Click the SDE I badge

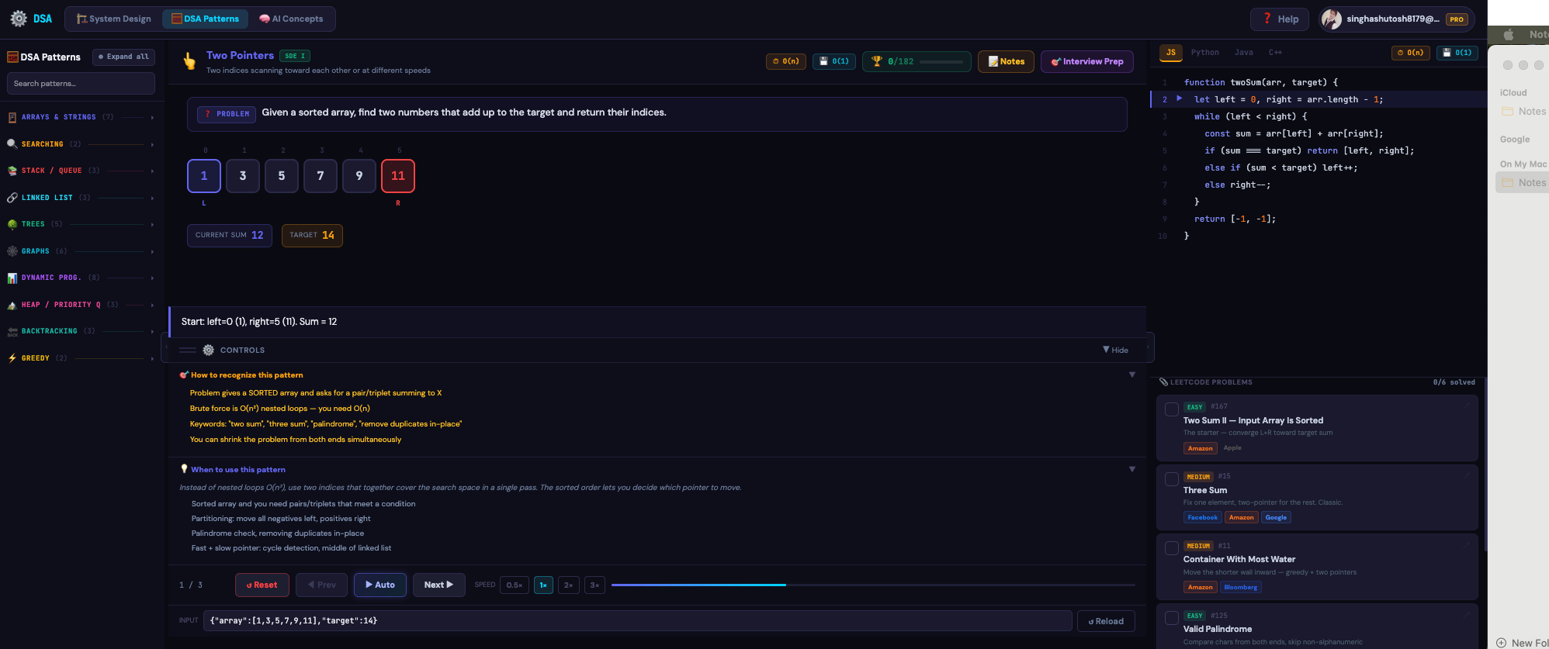(295, 56)
